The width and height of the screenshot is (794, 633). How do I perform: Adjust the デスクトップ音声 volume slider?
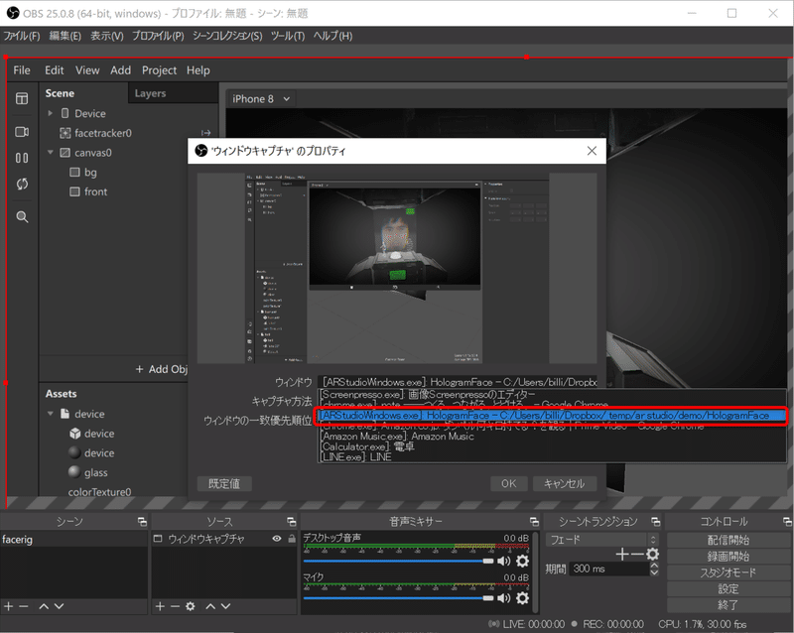pos(399,562)
